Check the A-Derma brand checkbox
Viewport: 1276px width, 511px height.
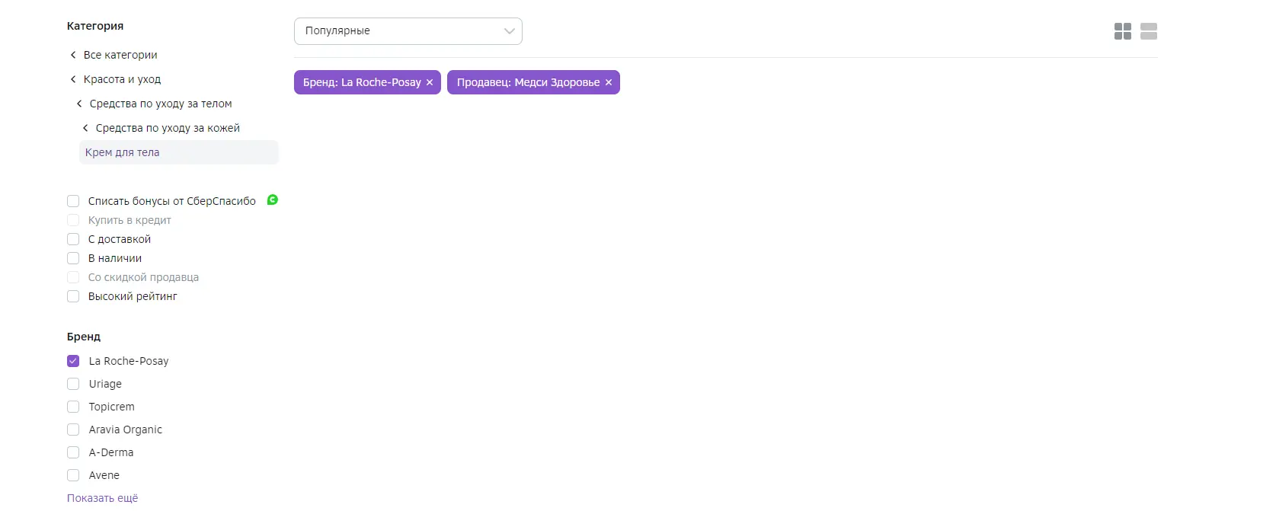click(73, 452)
